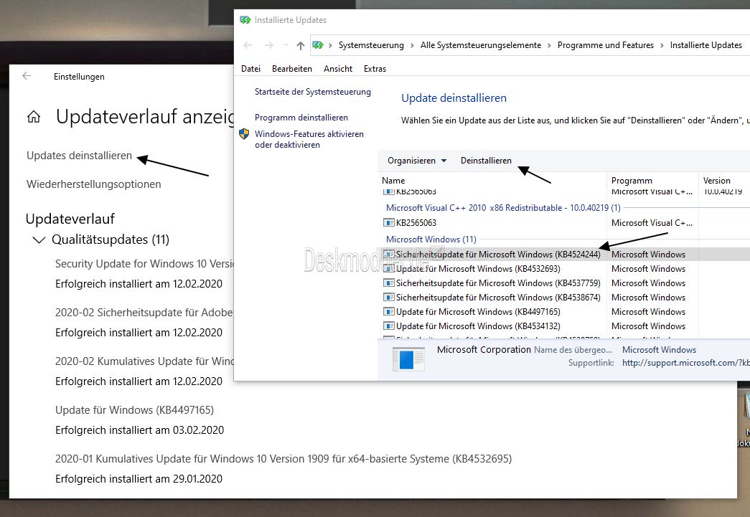Click the icon of the KB4532693 update row
Screen dimensions: 750x517
(388, 268)
